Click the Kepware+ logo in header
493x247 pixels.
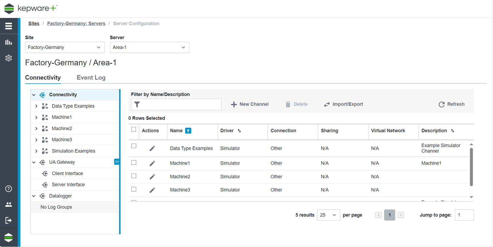tap(31, 9)
